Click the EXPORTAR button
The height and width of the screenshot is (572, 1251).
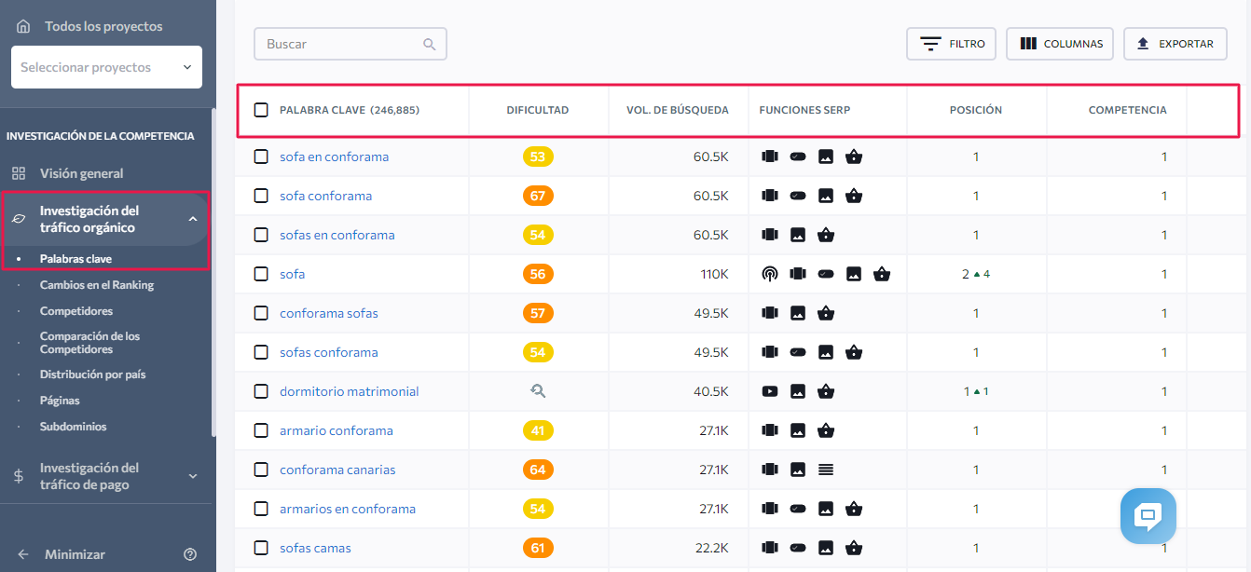tap(1175, 44)
